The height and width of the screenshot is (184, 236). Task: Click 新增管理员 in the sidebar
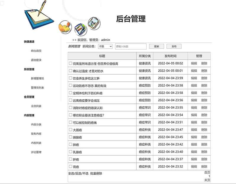(37, 78)
